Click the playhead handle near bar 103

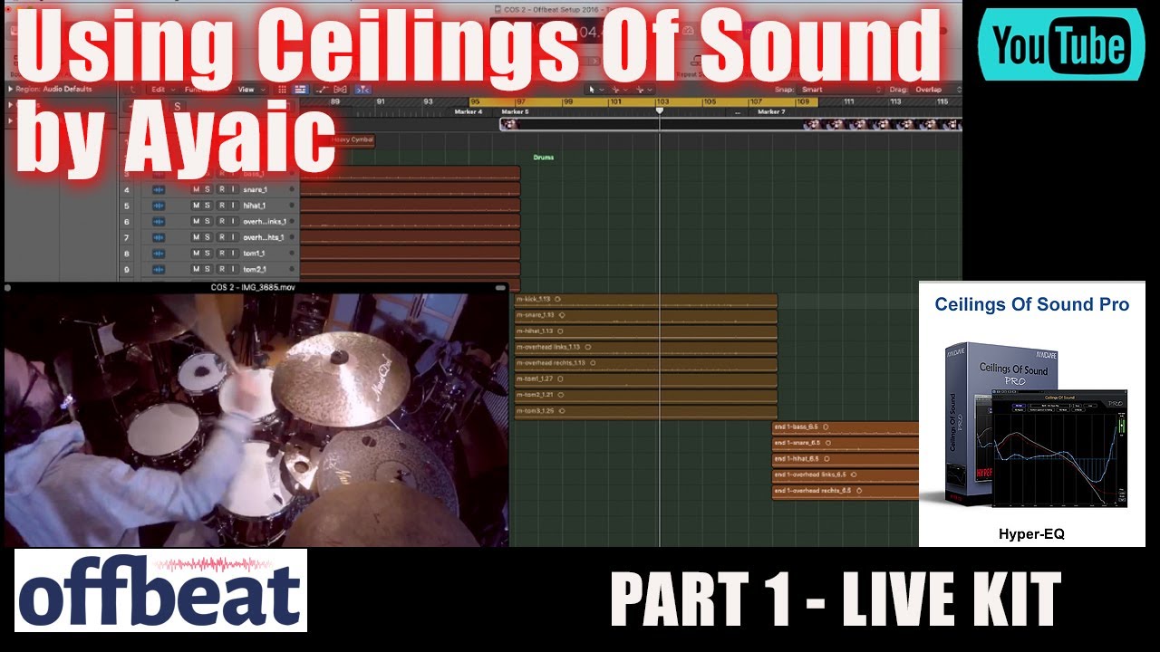click(x=659, y=110)
